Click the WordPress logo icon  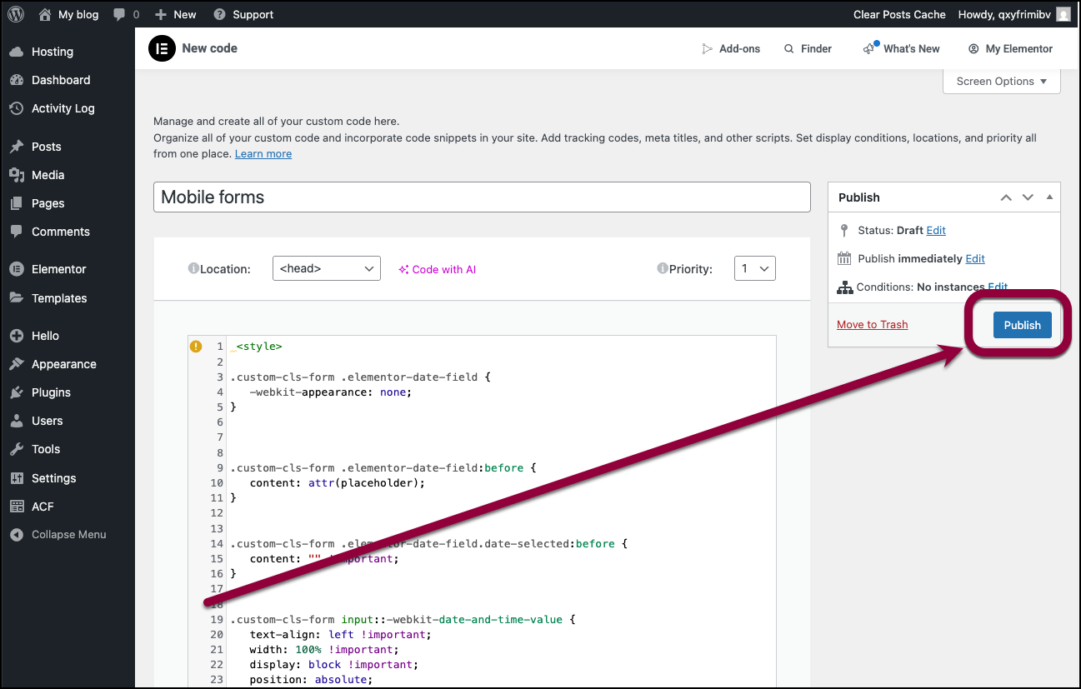(x=16, y=14)
